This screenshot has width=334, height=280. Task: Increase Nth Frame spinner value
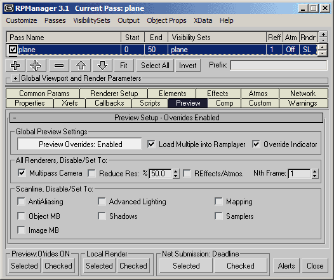point(314,171)
